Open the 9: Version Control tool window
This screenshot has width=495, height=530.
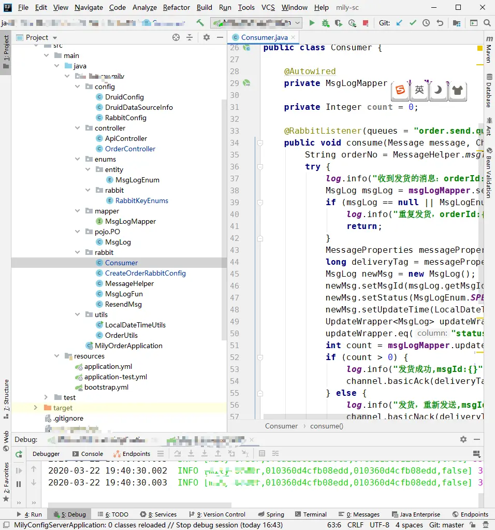tap(217, 514)
